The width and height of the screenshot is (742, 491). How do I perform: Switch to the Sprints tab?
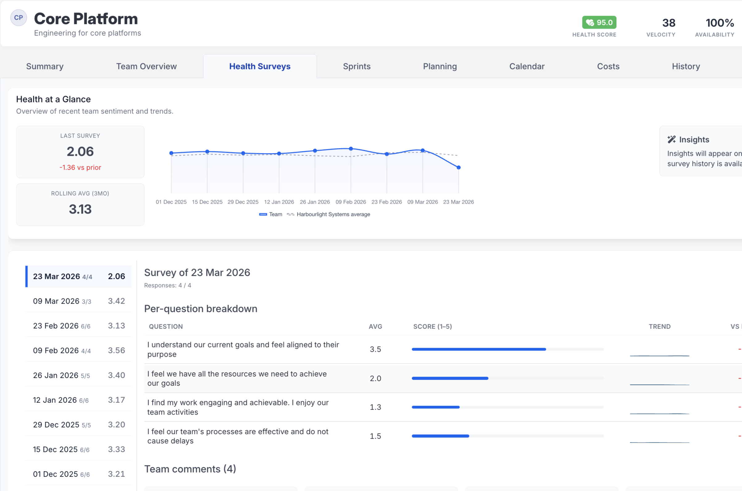coord(356,66)
